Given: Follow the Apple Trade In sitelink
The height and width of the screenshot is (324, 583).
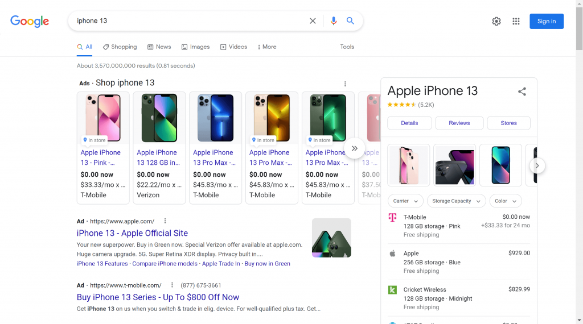Looking at the screenshot, I should pos(221,264).
